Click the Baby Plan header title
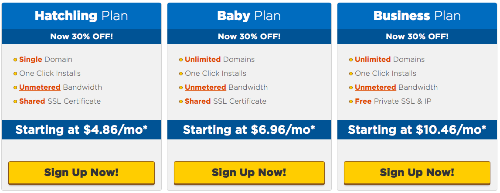The height and width of the screenshot is (193, 500). [x=249, y=16]
